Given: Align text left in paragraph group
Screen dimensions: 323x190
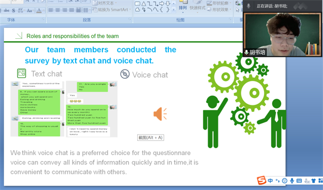Looking at the screenshot, I should pos(50,10).
